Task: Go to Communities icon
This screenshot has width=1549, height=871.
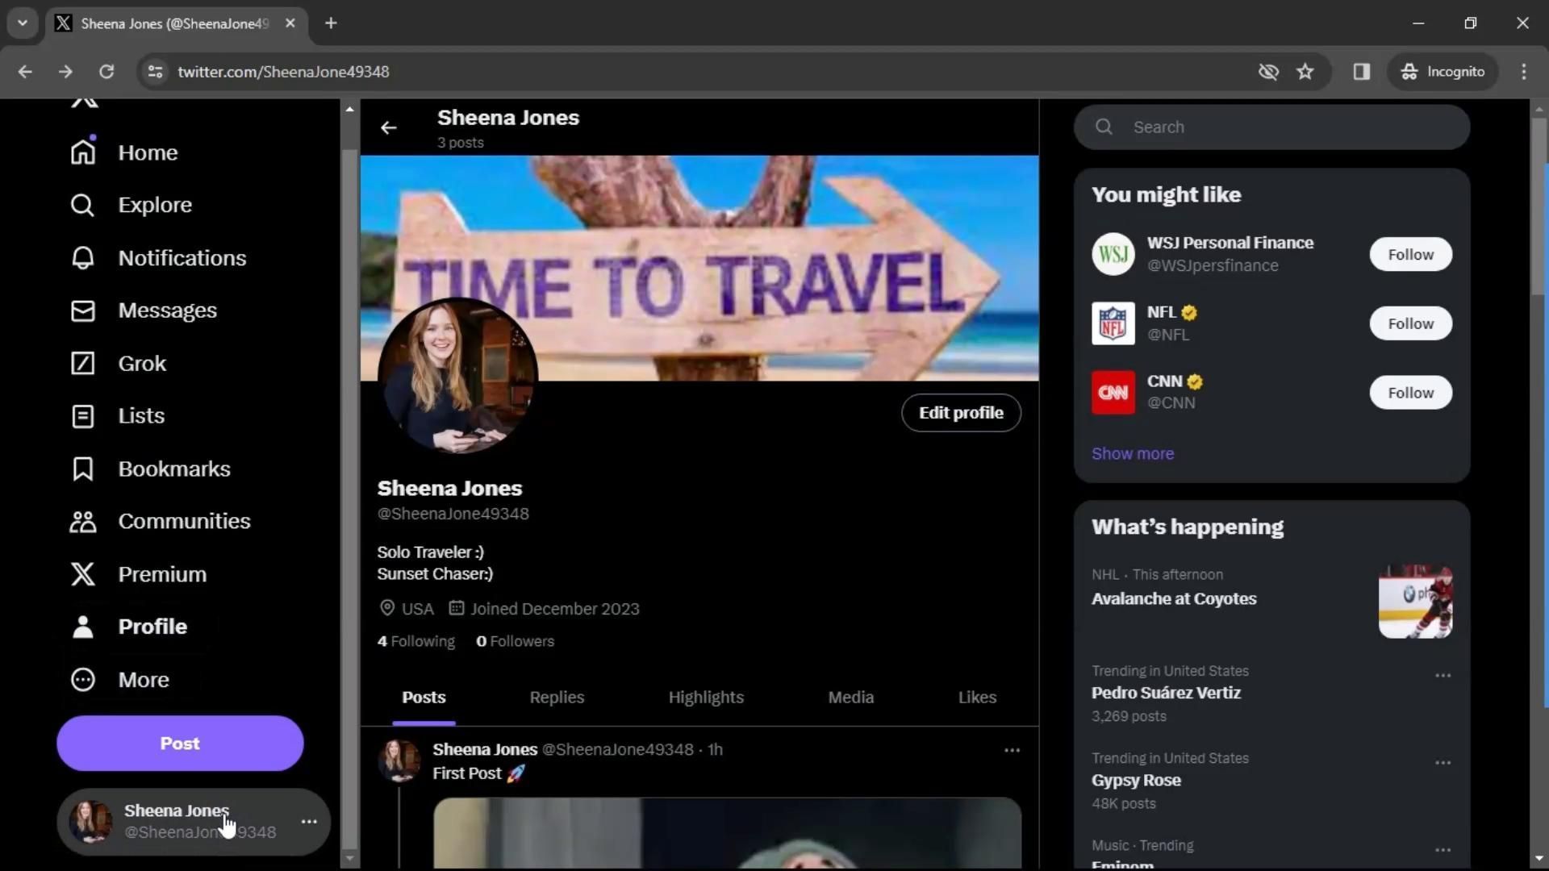Action: pyautogui.click(x=83, y=522)
